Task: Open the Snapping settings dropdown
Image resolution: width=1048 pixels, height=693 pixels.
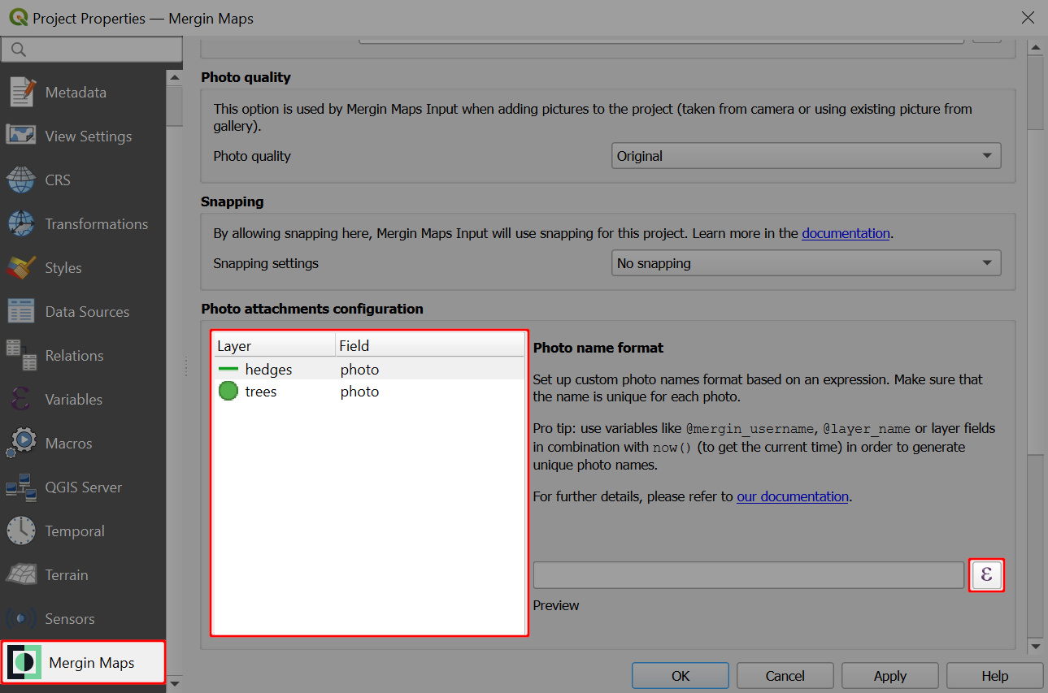Action: point(806,263)
